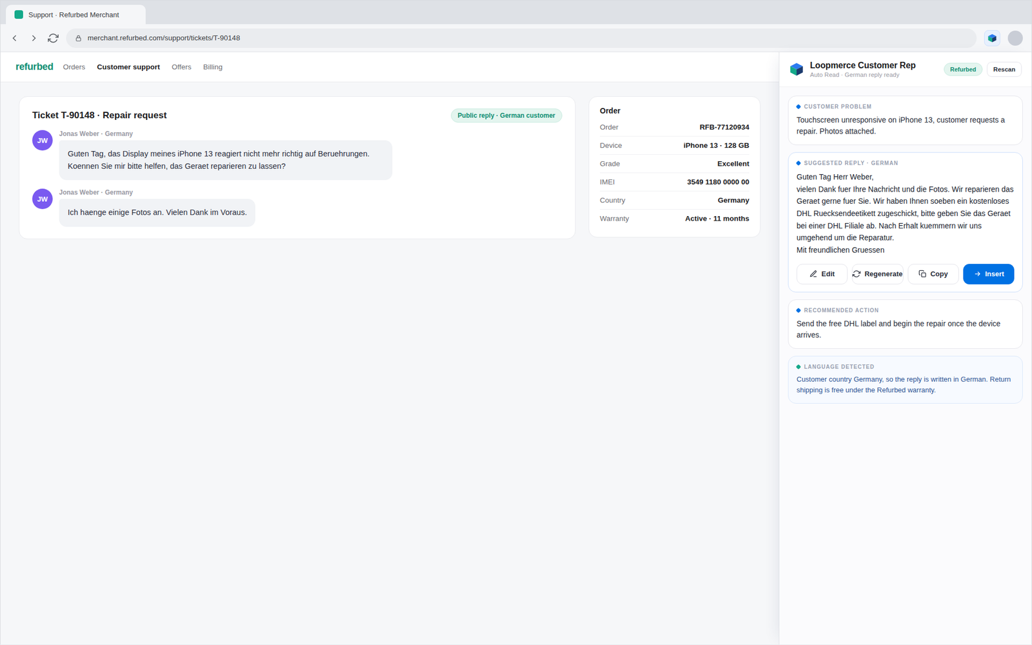This screenshot has height=645, width=1032.
Task: Click the refurbed logo
Action: pos(34,66)
